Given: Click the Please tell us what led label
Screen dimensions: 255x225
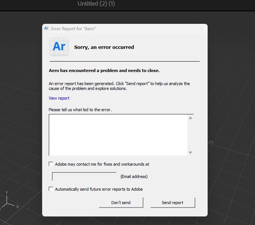Looking at the screenshot, I should (x=80, y=110).
